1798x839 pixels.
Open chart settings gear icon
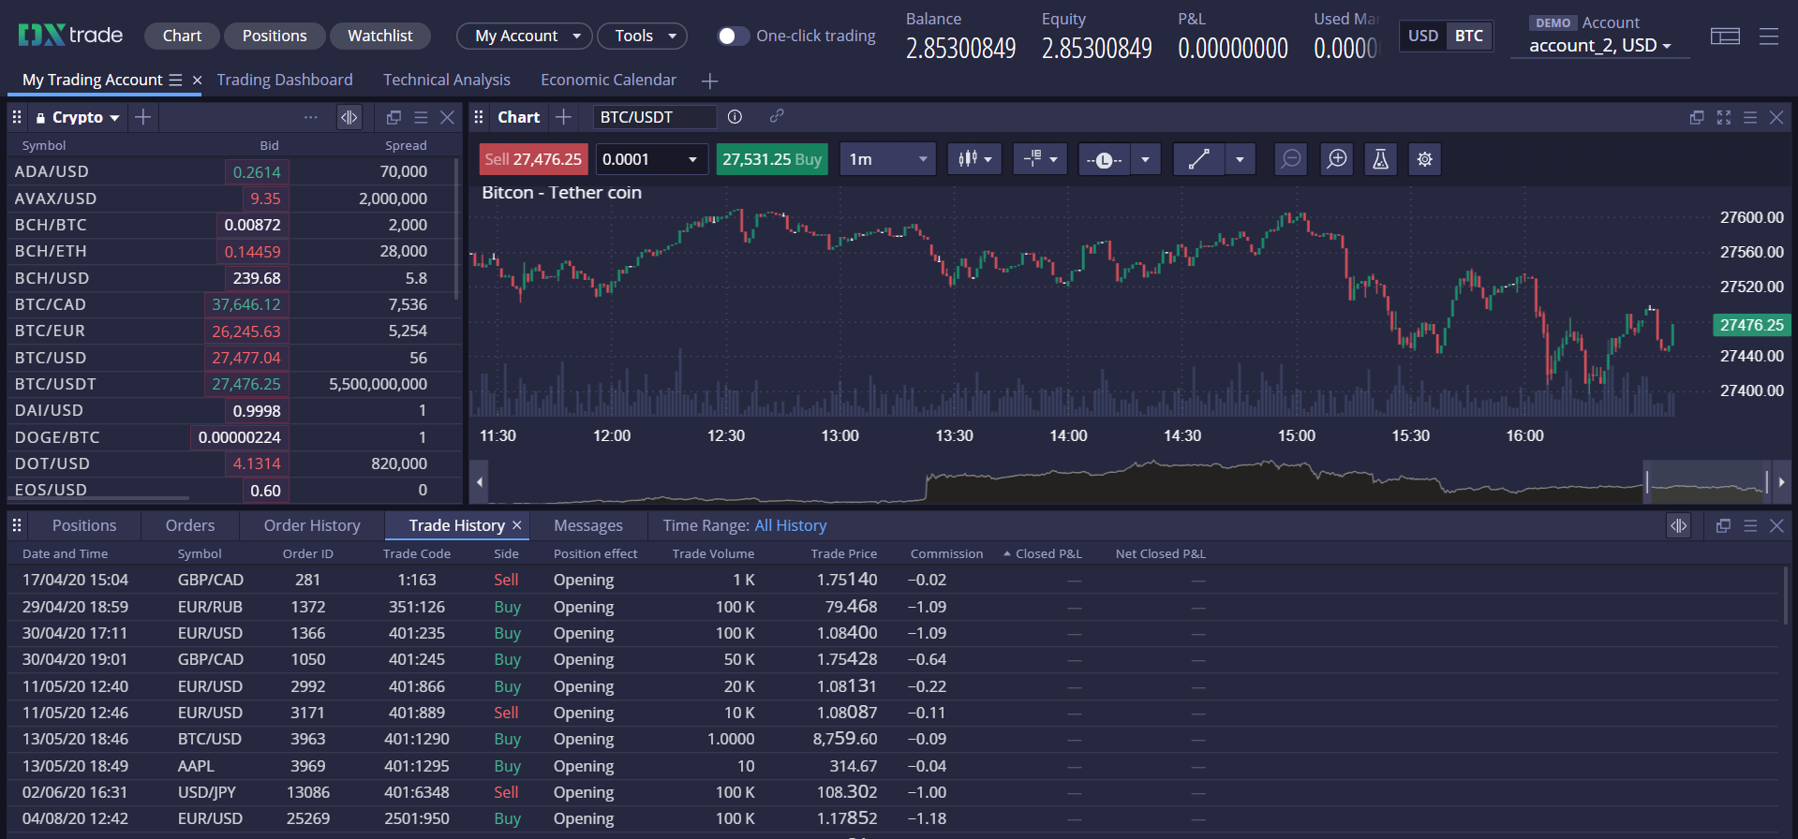coord(1424,159)
